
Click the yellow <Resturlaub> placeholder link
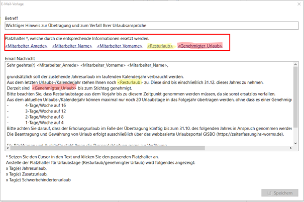click(160, 46)
